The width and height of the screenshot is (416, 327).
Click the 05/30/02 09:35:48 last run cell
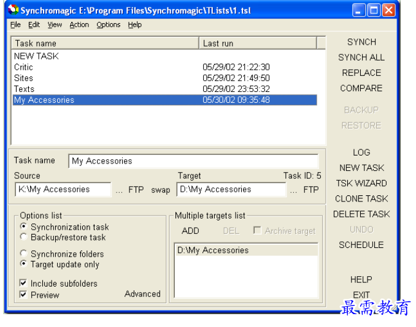(236, 100)
